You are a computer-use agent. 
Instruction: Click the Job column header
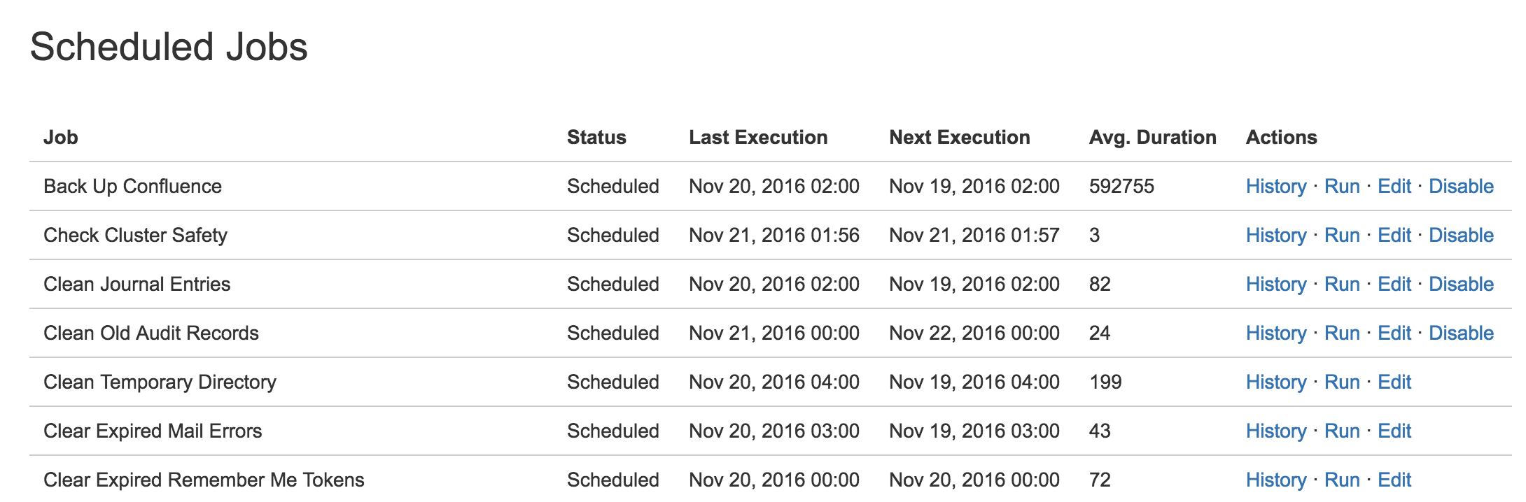click(x=60, y=137)
